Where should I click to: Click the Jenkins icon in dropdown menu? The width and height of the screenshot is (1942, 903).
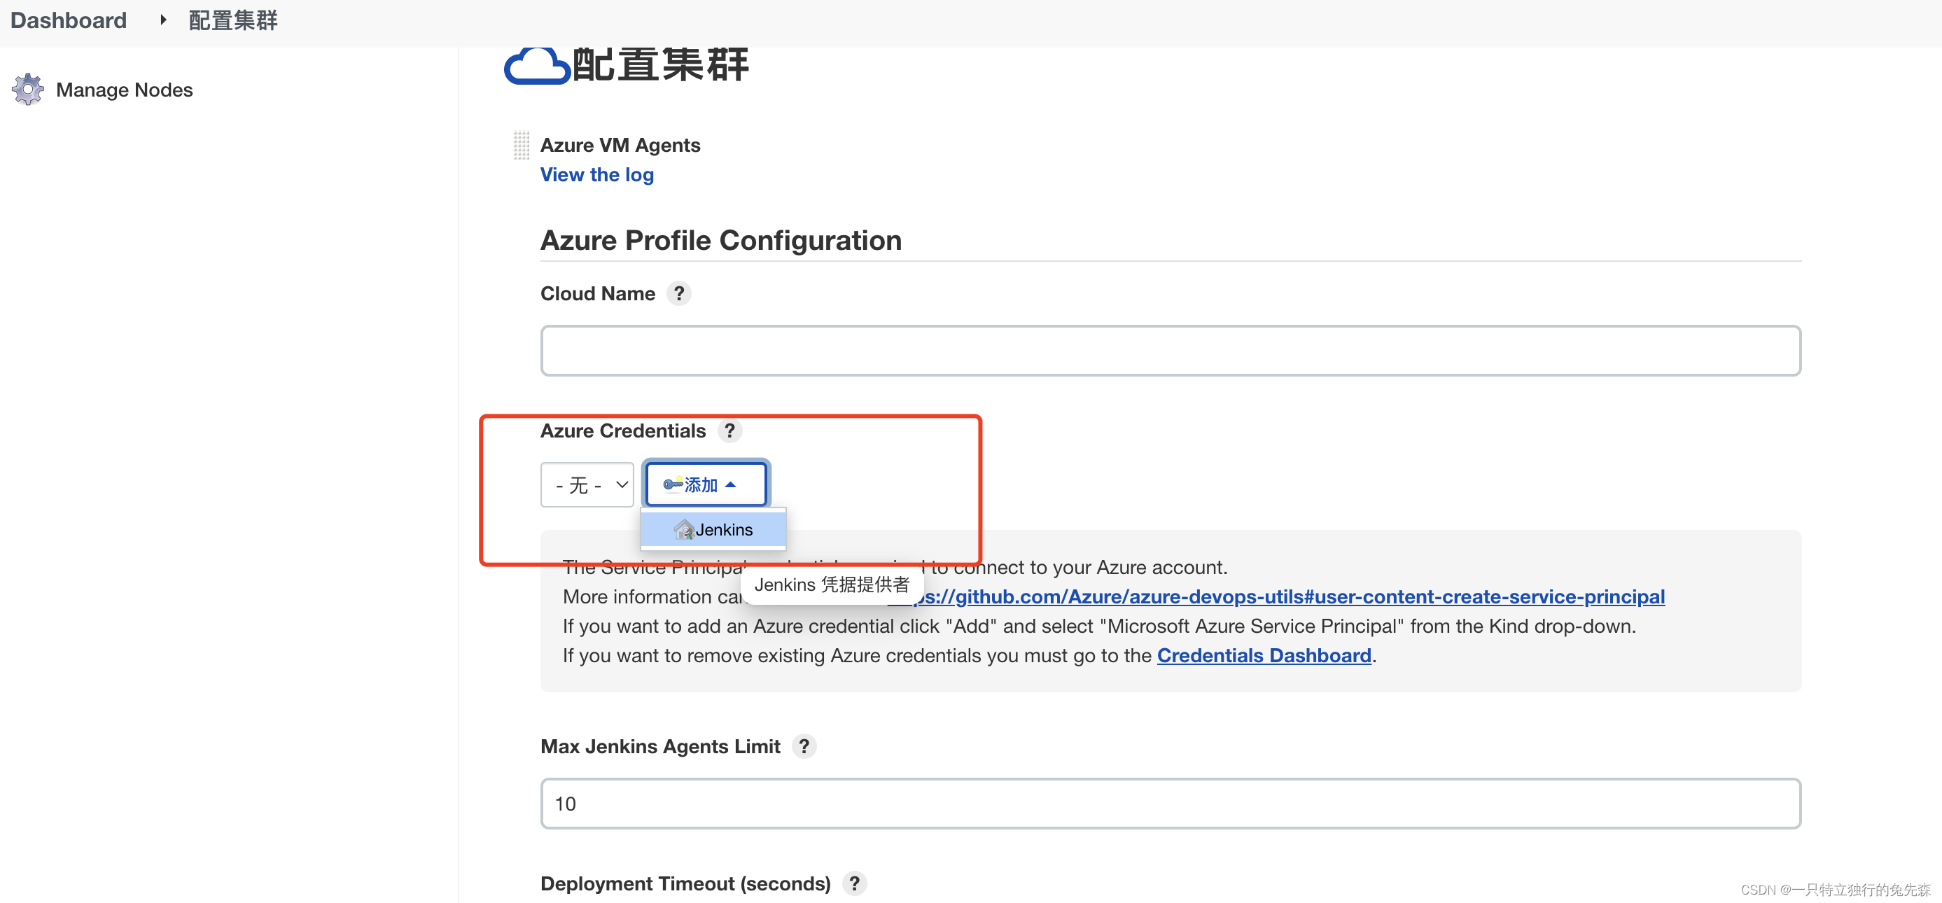pyautogui.click(x=684, y=530)
